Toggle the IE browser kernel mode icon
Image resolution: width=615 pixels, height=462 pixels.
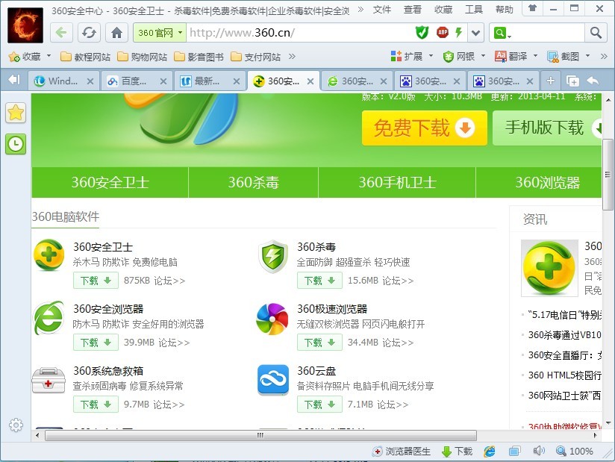(490, 451)
